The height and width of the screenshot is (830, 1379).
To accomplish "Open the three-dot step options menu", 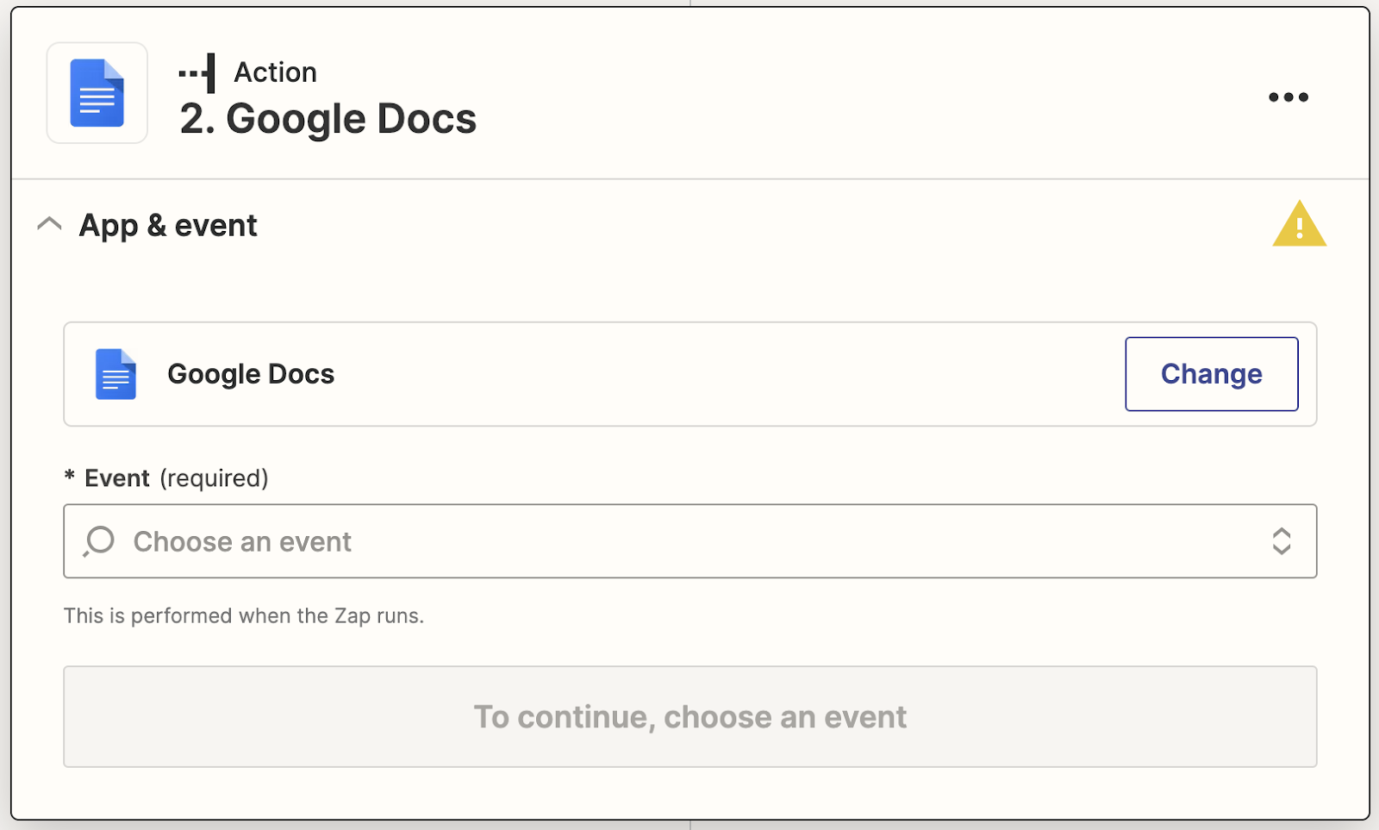I will 1288,97.
